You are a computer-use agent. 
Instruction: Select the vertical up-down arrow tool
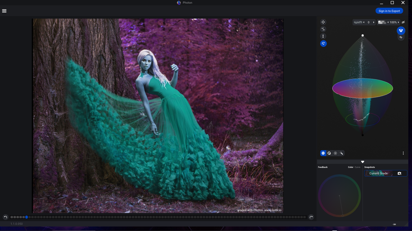pyautogui.click(x=323, y=36)
